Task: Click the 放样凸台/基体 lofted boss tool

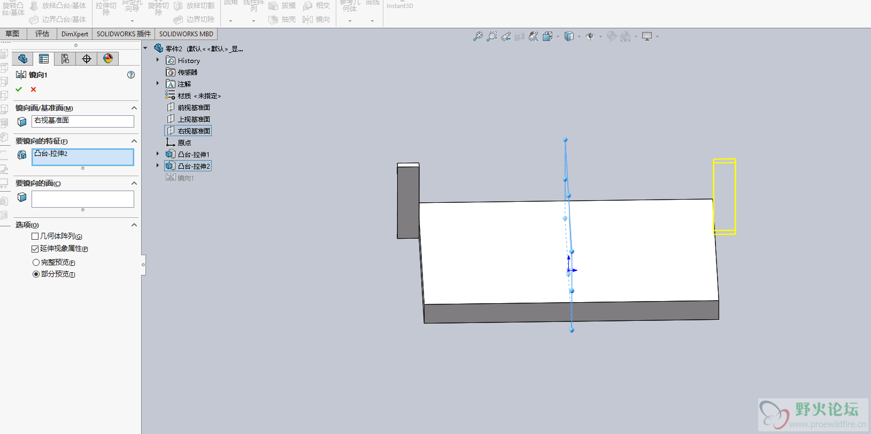Action: 58,6
